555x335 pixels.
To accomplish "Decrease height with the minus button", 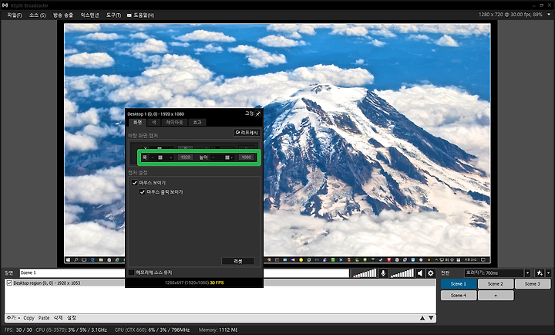I will click(213, 157).
